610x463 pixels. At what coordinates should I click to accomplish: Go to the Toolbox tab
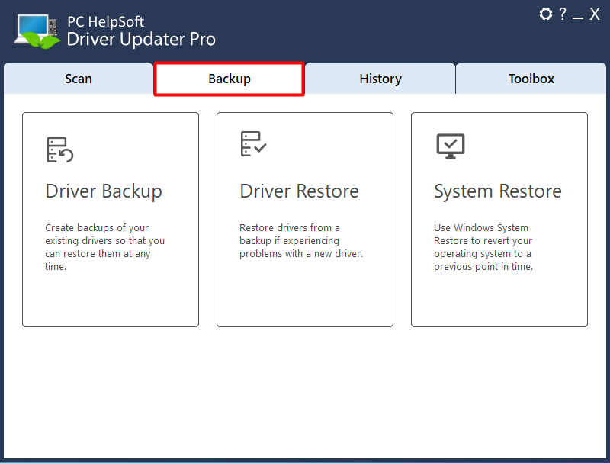click(531, 79)
